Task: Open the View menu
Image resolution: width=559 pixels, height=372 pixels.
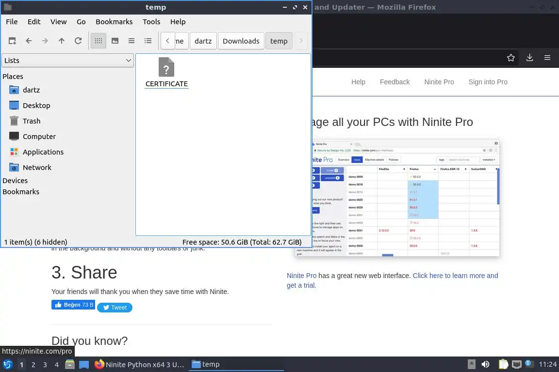Action: tap(58, 22)
